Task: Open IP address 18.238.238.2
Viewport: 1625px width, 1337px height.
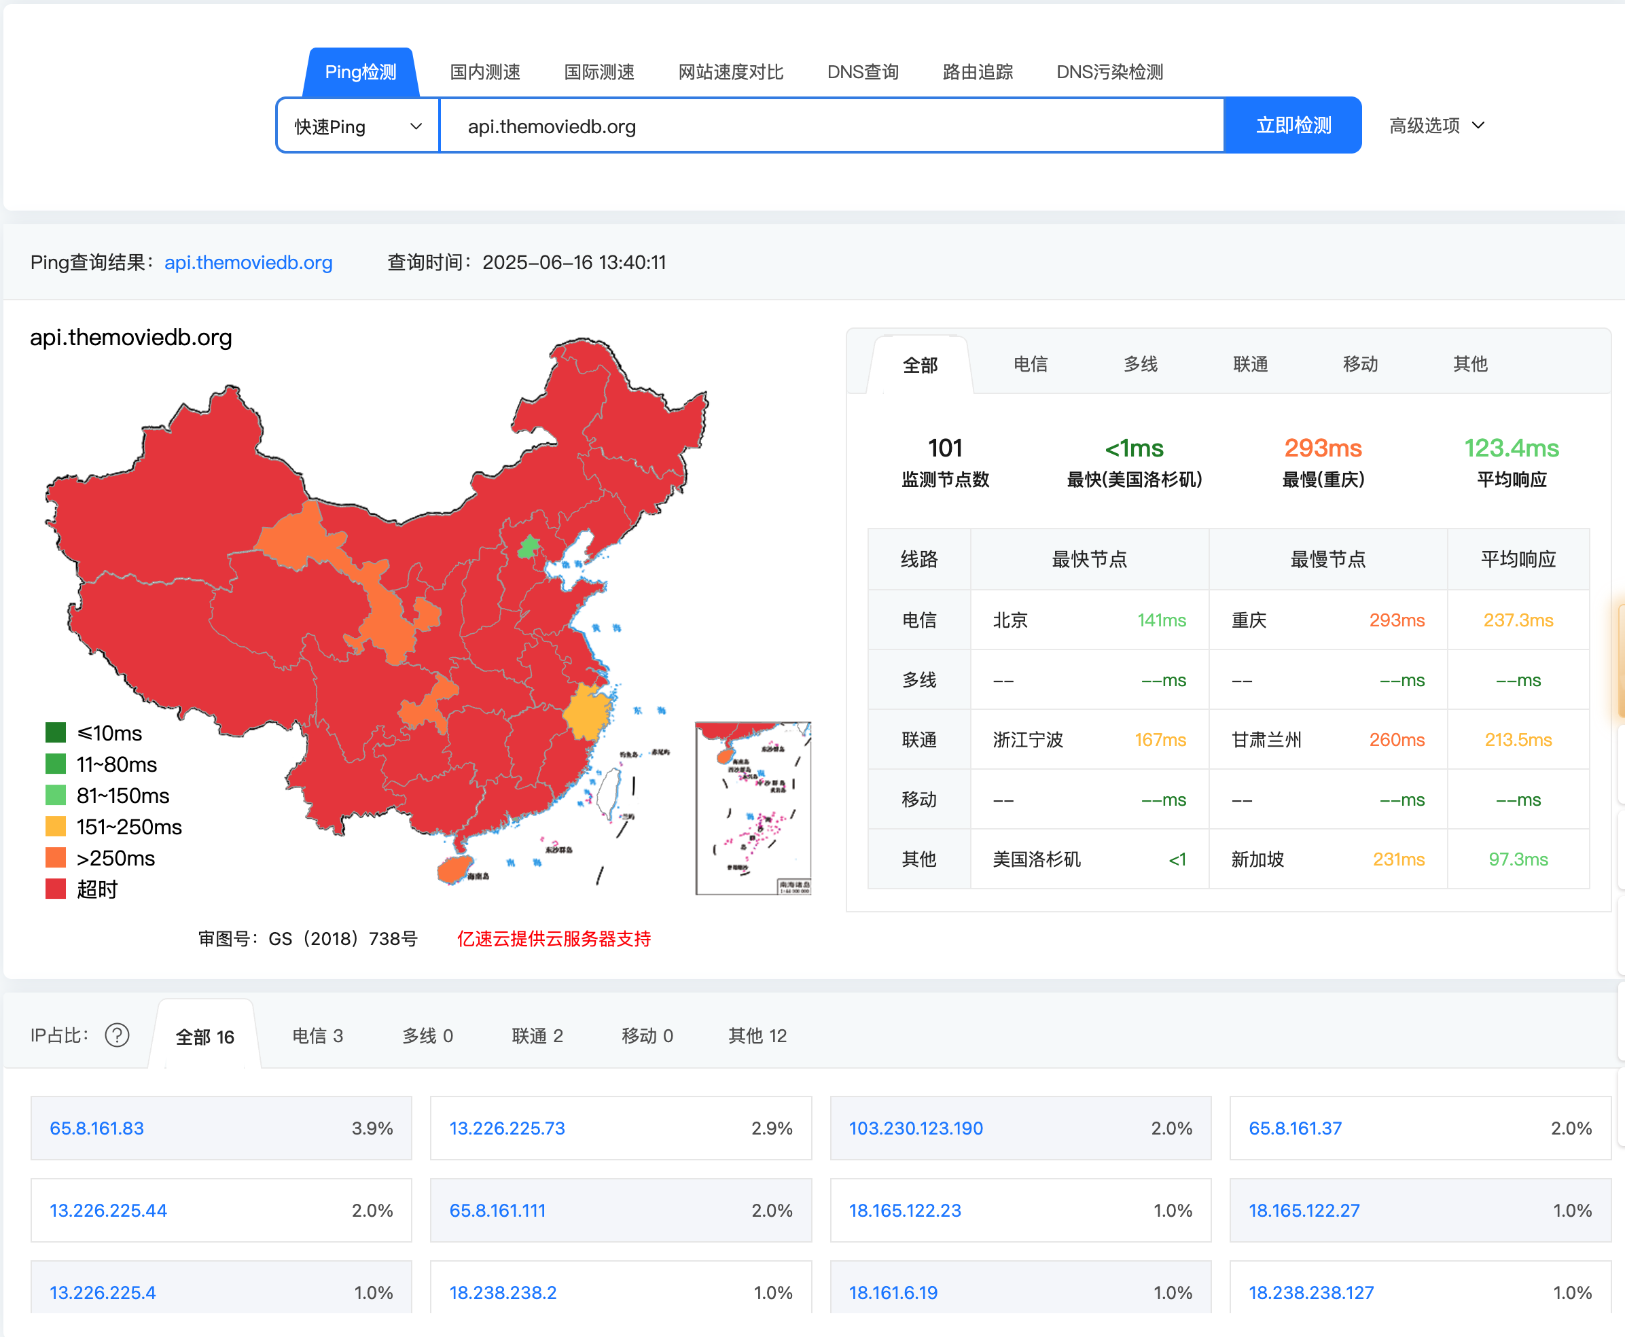Action: tap(503, 1293)
